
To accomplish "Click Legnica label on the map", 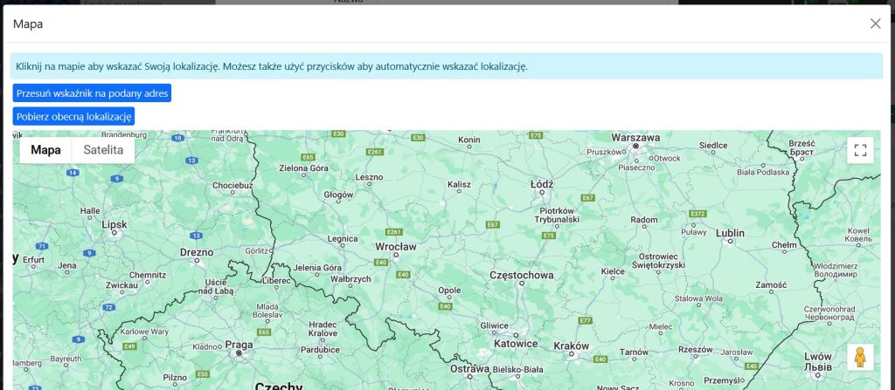I will (343, 239).
